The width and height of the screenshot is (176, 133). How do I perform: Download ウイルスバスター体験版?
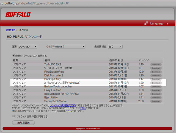156,68
